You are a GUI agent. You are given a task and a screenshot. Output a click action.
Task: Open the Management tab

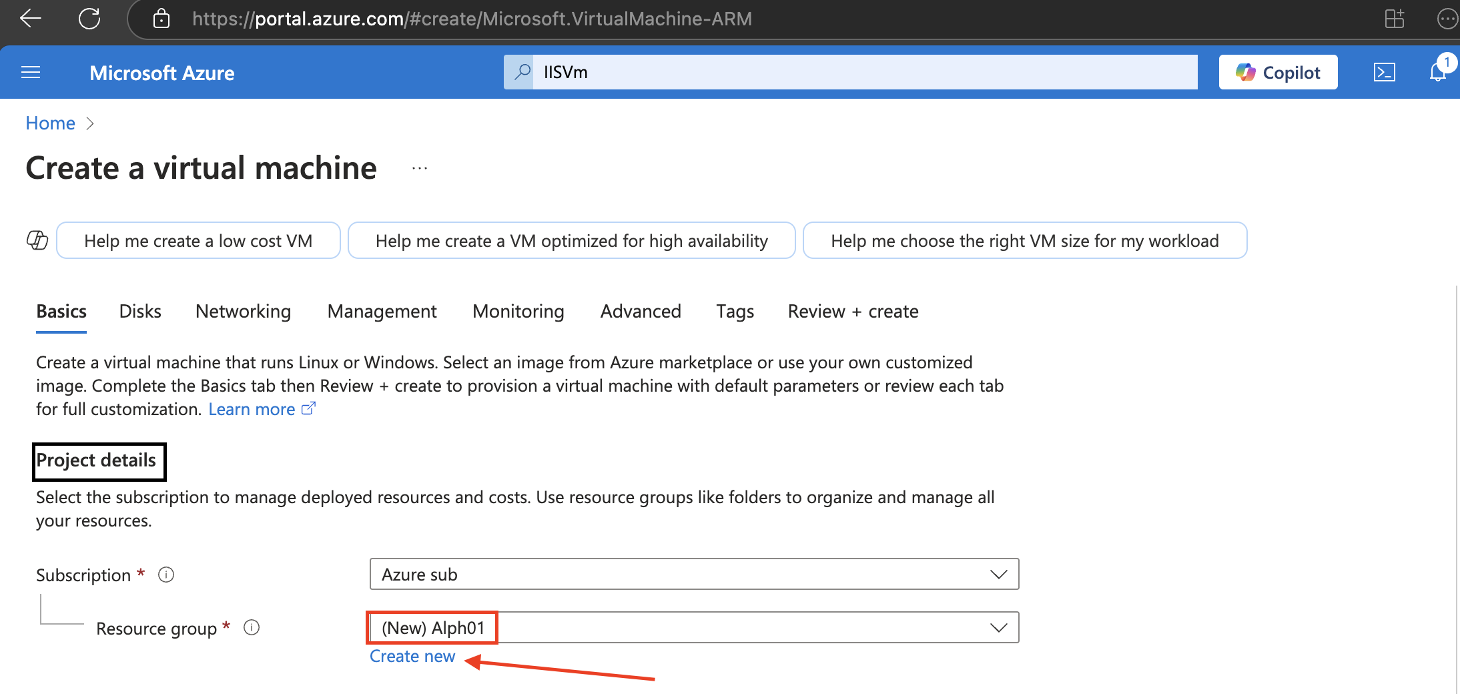[382, 312]
